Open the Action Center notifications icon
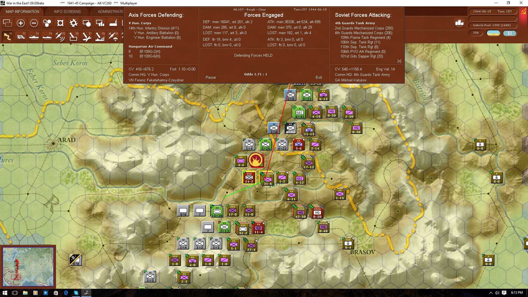The image size is (528, 297). coord(504,293)
